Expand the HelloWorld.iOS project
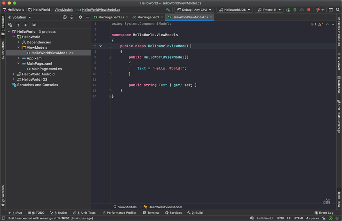Viewport: 342px width, 221px height. coord(14,79)
